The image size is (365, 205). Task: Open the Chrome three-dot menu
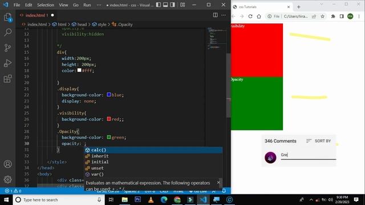[x=359, y=17]
